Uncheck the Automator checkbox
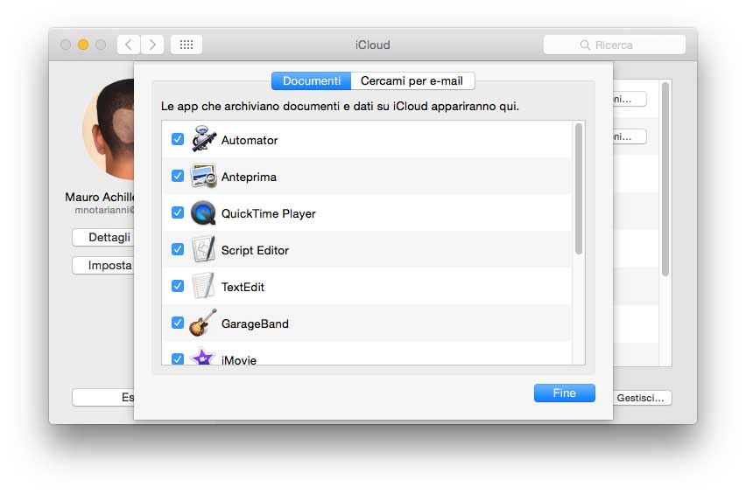The width and height of the screenshot is (746, 494). [x=178, y=139]
